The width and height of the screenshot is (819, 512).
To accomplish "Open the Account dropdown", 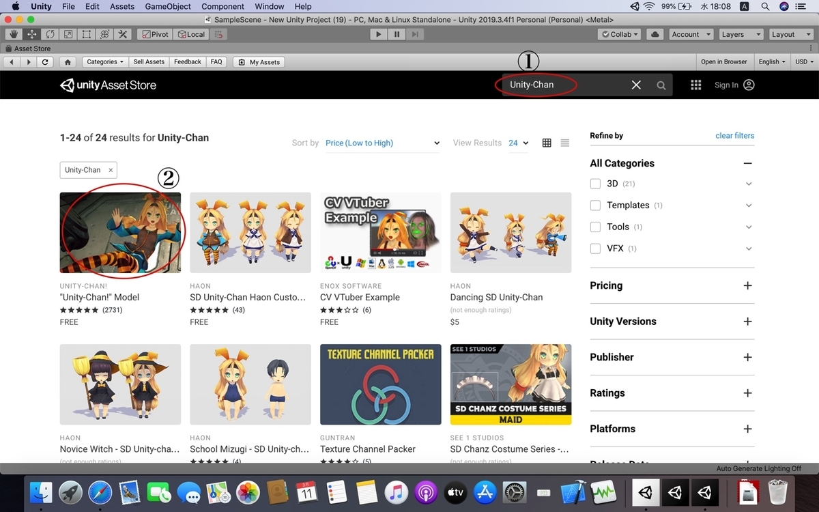I will [690, 34].
